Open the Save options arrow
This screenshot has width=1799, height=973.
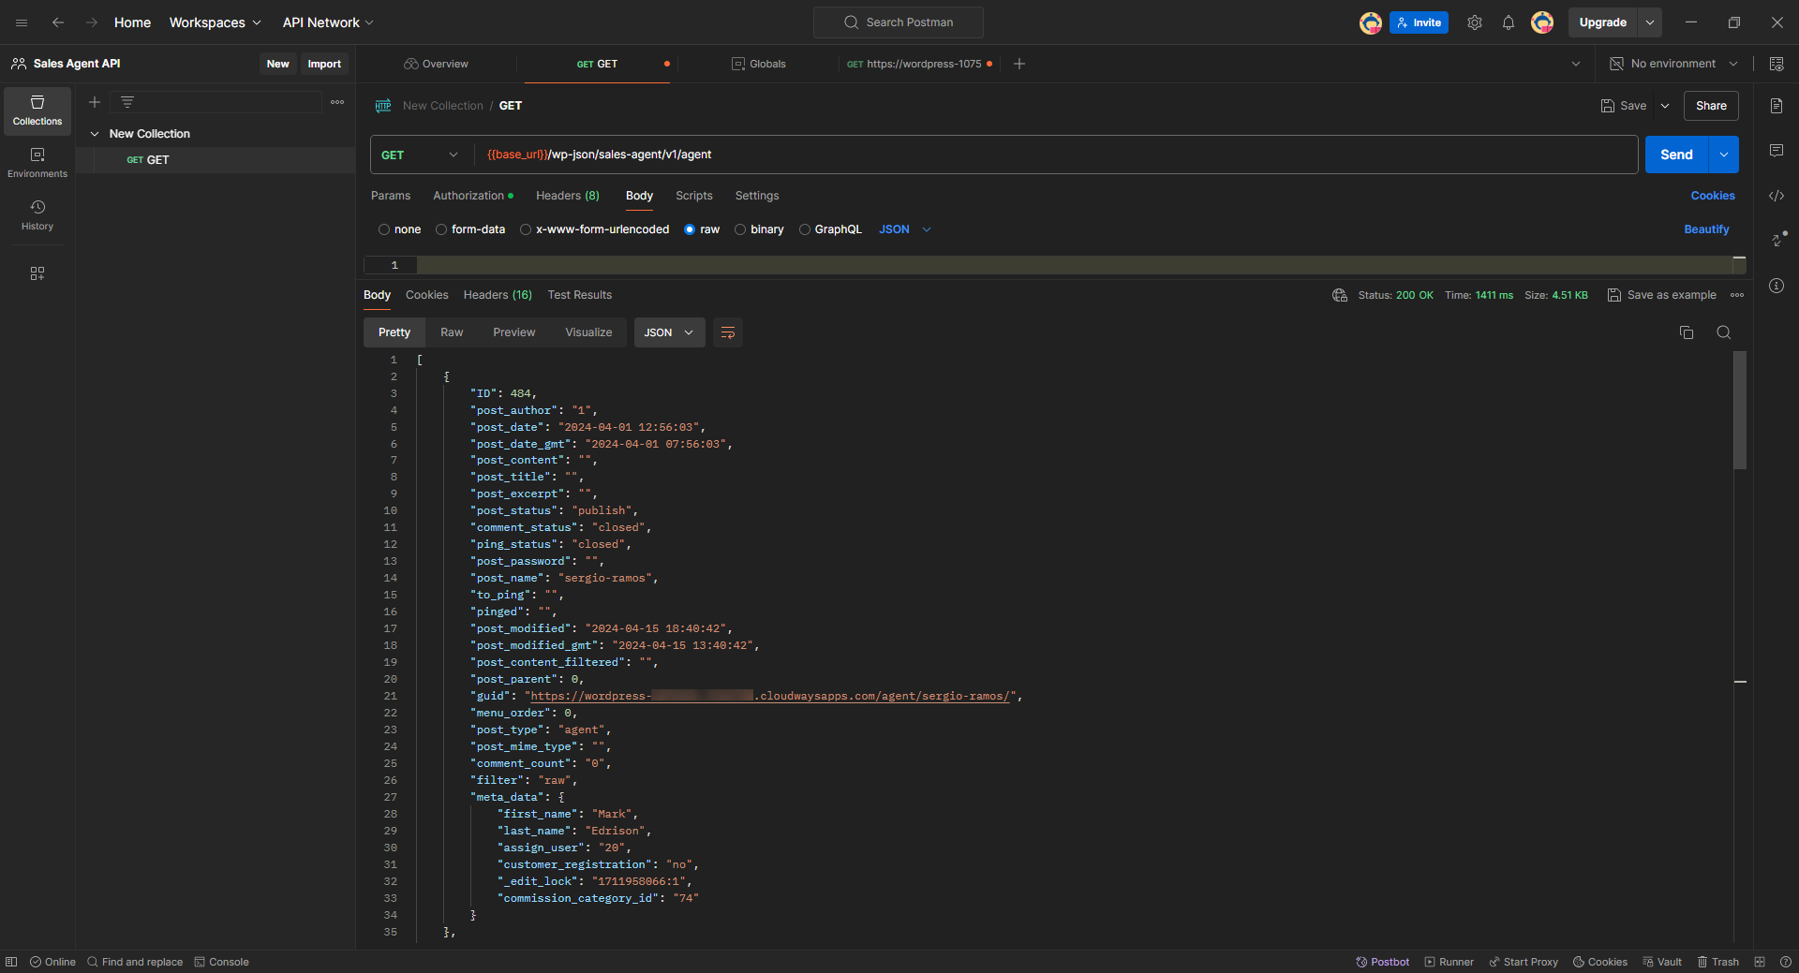tap(1665, 106)
